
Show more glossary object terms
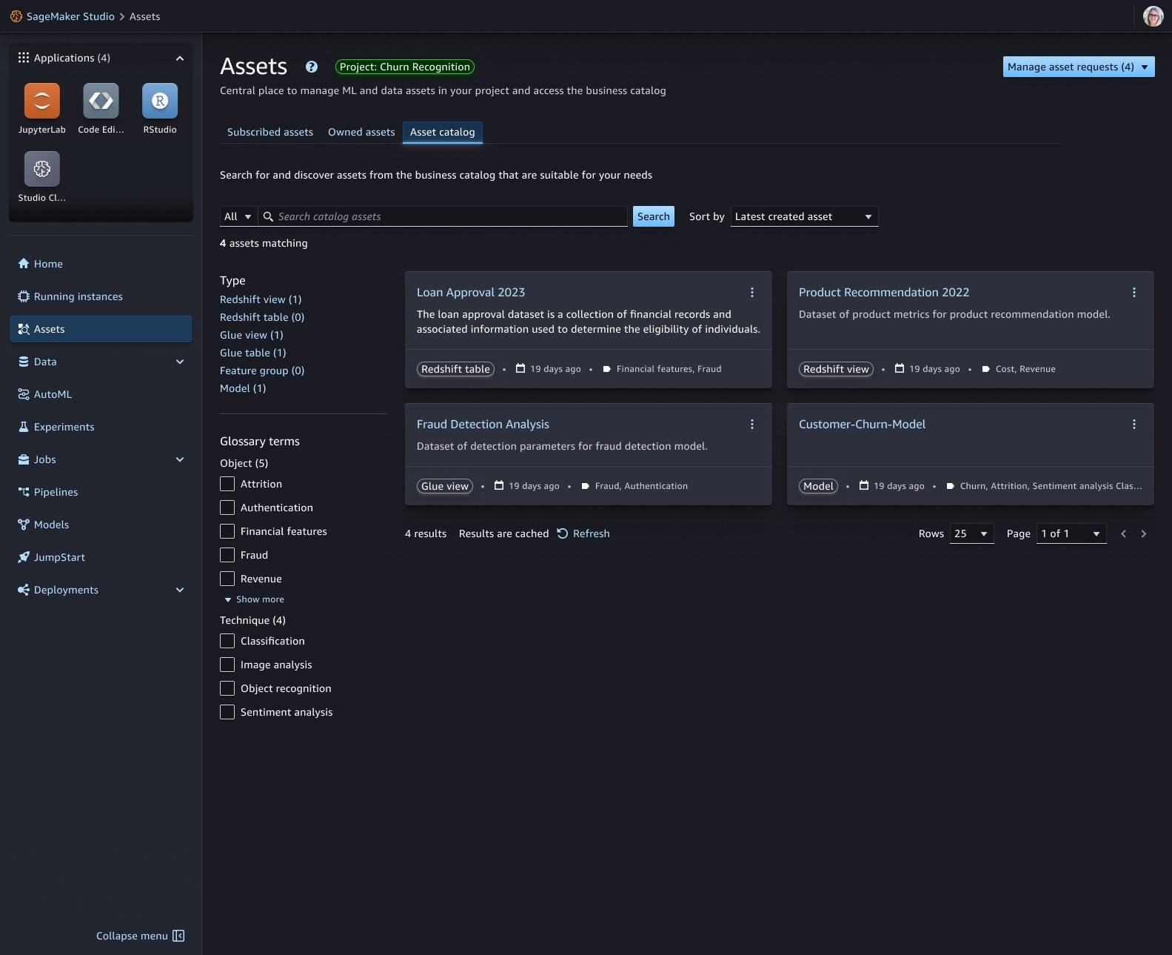[254, 599]
